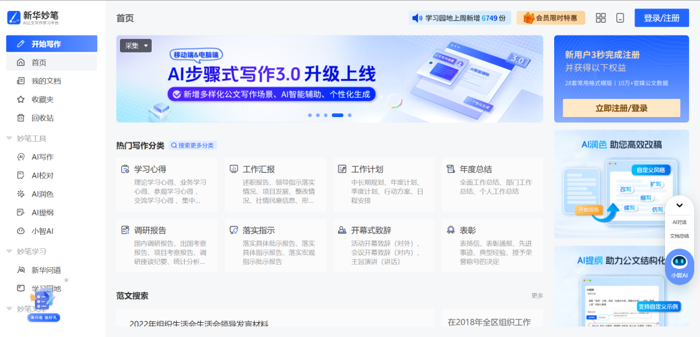This screenshot has width=700, height=337.
Task: Open the 表彰 category card
Action: [x=493, y=246]
